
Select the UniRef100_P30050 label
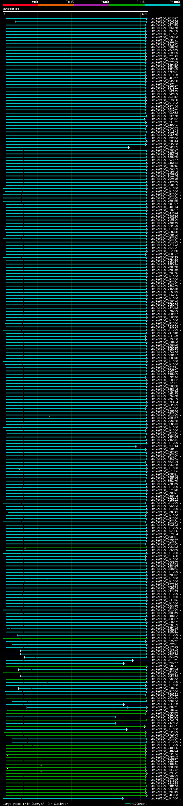tap(164, 317)
